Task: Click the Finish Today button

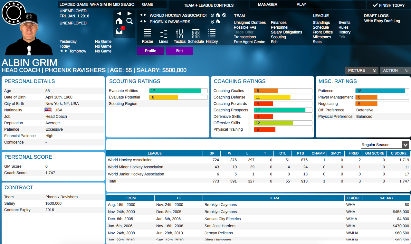Action: point(388,5)
